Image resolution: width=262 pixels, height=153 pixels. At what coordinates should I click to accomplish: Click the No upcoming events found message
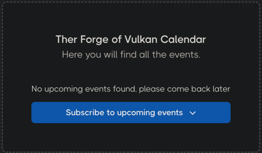click(131, 89)
